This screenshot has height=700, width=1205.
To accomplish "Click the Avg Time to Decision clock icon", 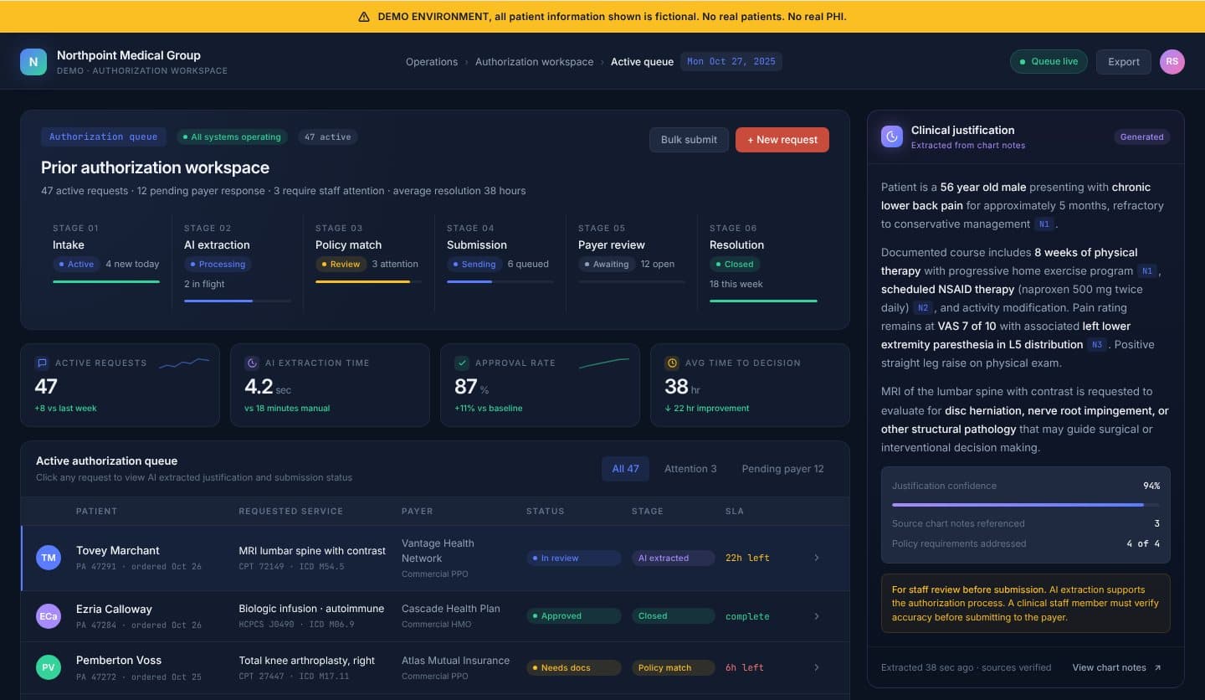I will click(672, 363).
